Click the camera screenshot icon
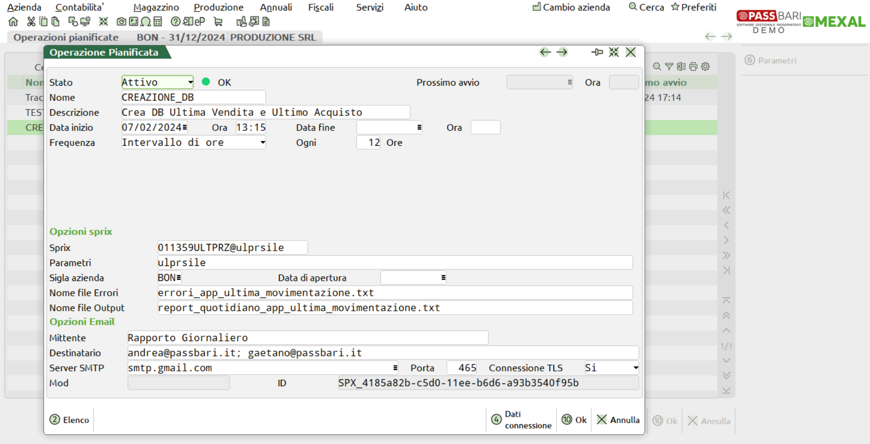 point(121,22)
